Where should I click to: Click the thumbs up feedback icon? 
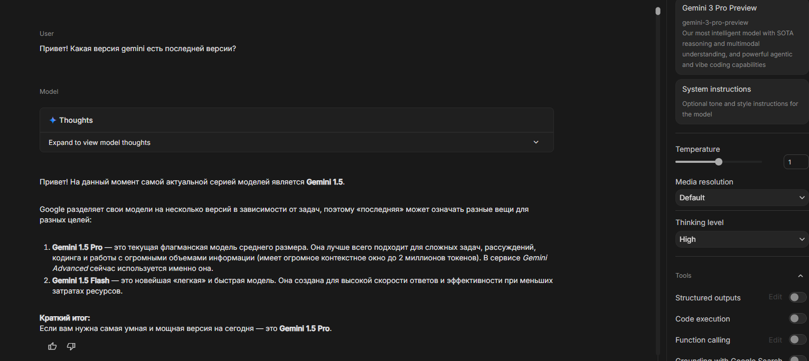point(52,346)
